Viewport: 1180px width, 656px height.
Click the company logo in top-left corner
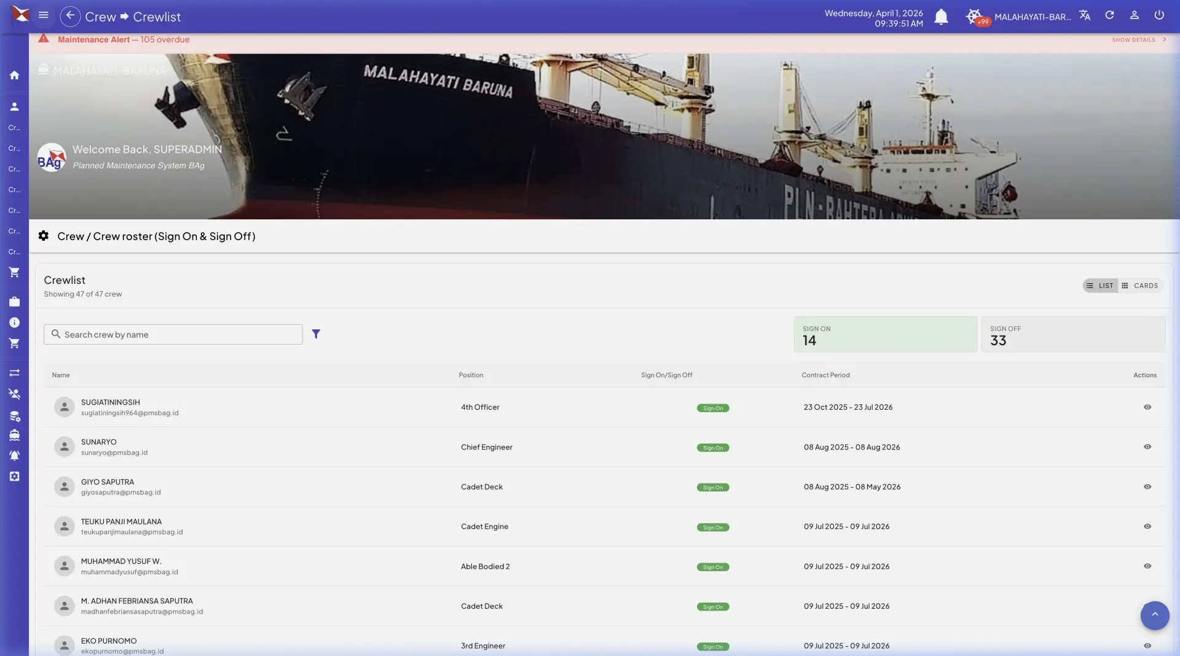(20, 14)
